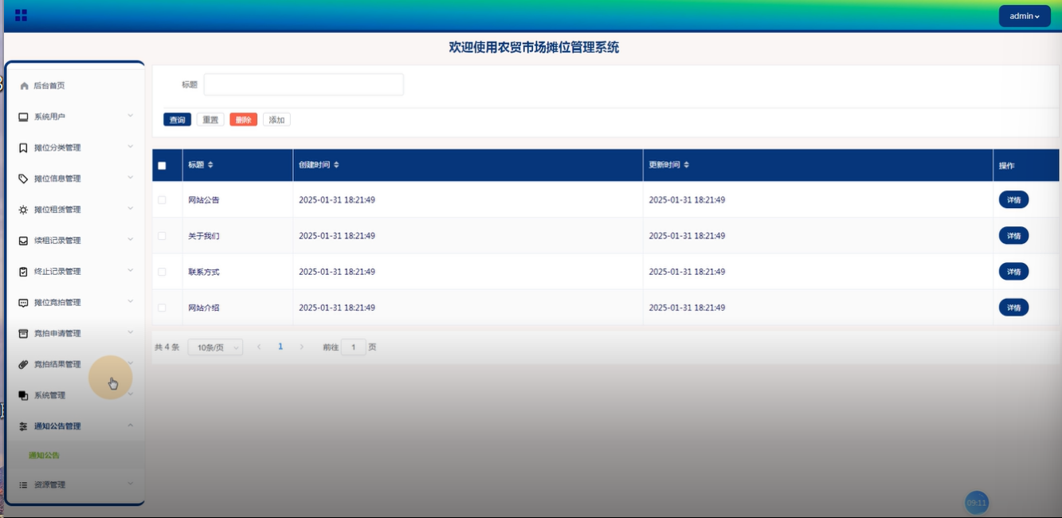Viewport: 1062px width, 518px height.
Task: Click the inbox icon beside 续租记录管理
Action: [x=23, y=241]
